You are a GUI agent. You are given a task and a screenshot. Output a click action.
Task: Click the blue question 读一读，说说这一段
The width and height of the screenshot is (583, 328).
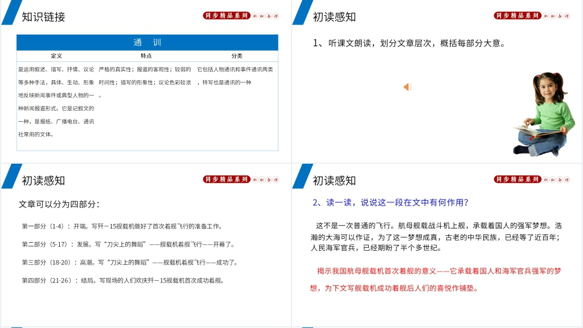click(x=390, y=202)
